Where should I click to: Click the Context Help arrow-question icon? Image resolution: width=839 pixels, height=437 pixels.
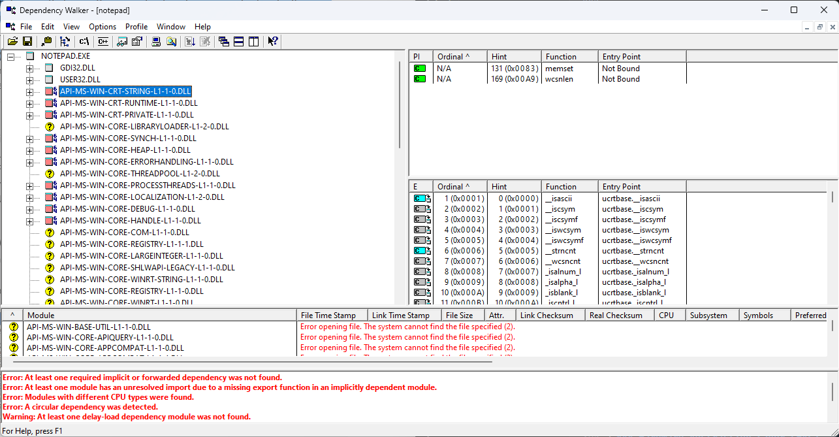click(x=273, y=41)
